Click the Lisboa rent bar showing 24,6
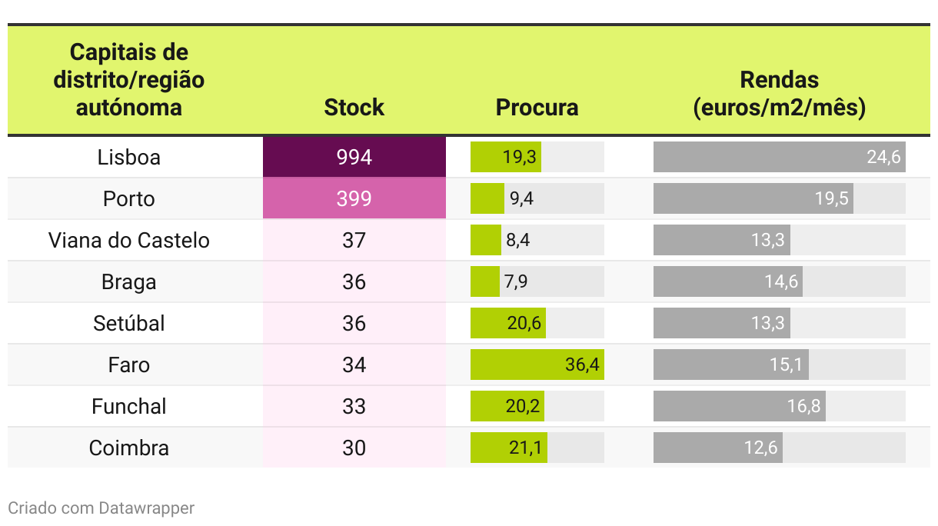Screen dimensions: 938x526 [779, 158]
